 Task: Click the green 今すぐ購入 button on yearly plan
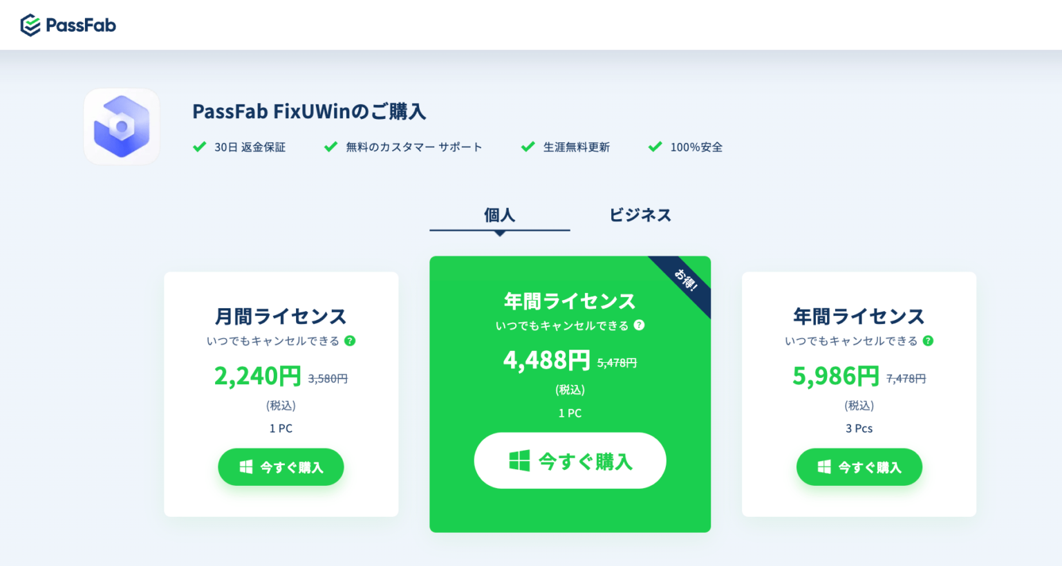(x=570, y=460)
